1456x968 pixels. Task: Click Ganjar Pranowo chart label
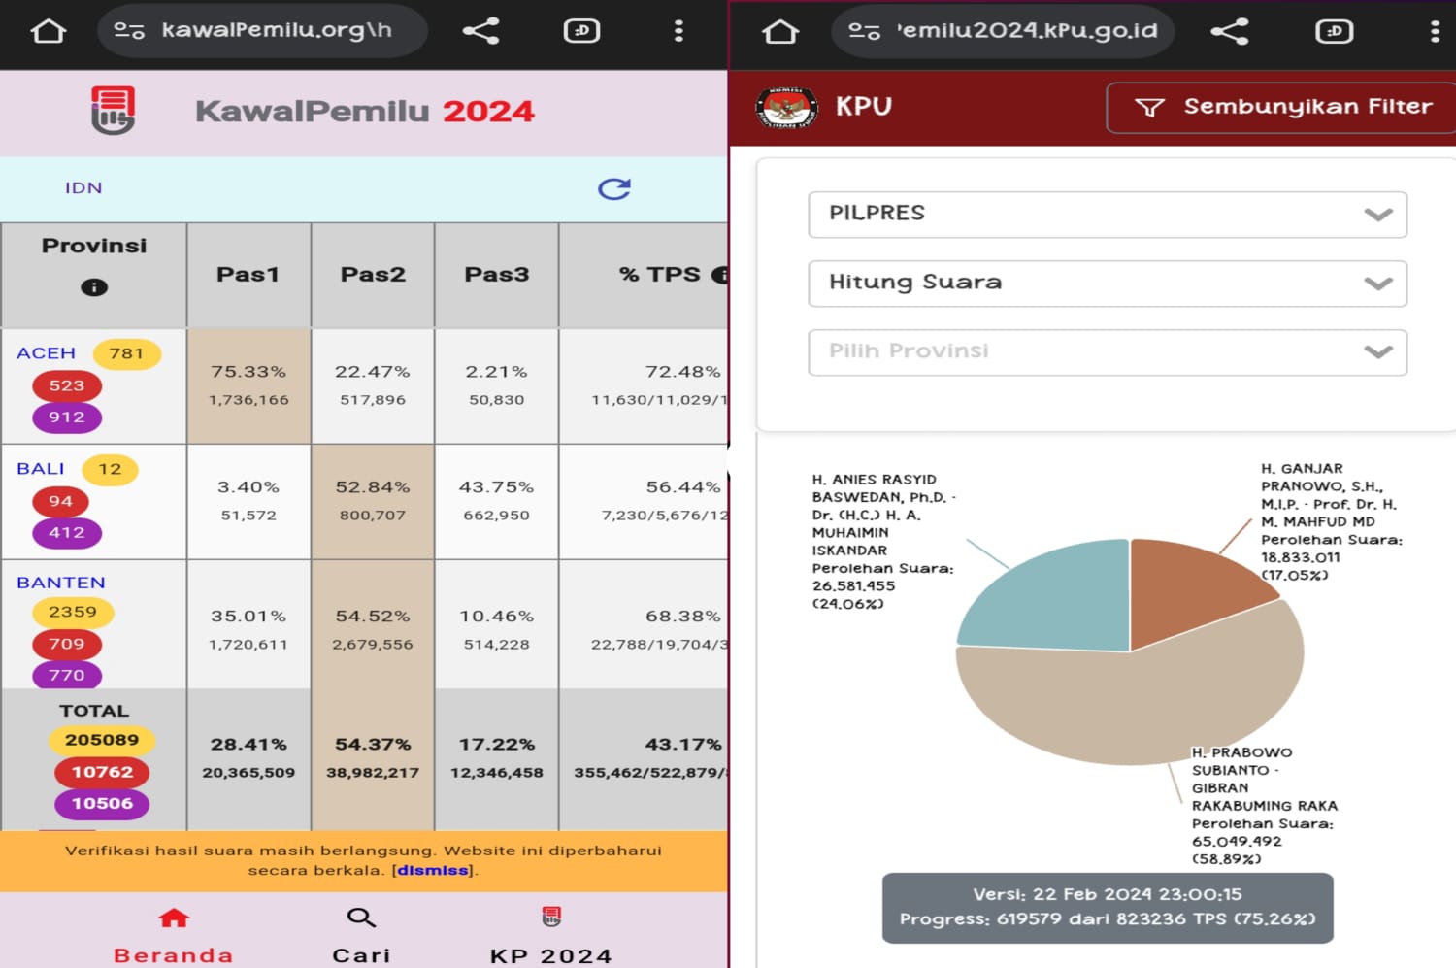(x=1332, y=521)
